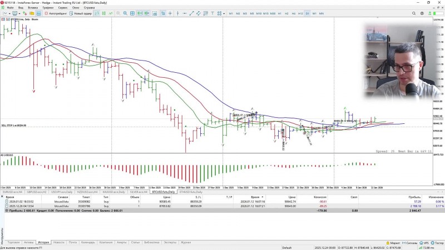This screenshot has width=445, height=250.
Task: Click the search magnifier icon
Action: tap(414, 13)
